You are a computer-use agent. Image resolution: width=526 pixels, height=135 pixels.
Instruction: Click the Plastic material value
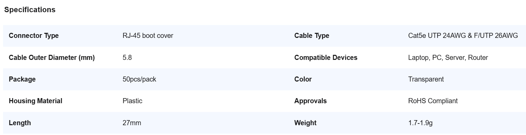click(x=133, y=101)
